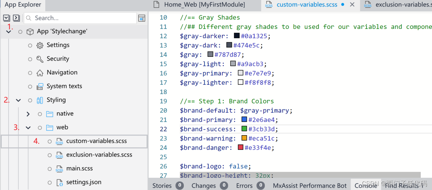Viewport: 432px width, 190px height.
Task: Expand the native folder
Action: (28, 114)
